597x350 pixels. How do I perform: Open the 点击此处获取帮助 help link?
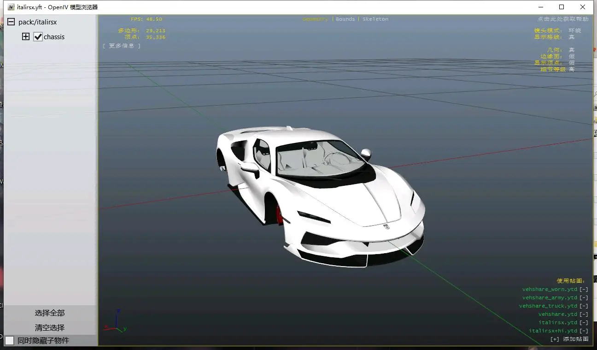click(563, 19)
